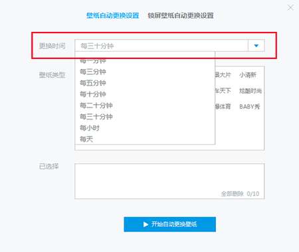Open the 壁纸自动更换设置 tab
Image resolution: width=299 pixels, height=252 pixels.
[112, 15]
